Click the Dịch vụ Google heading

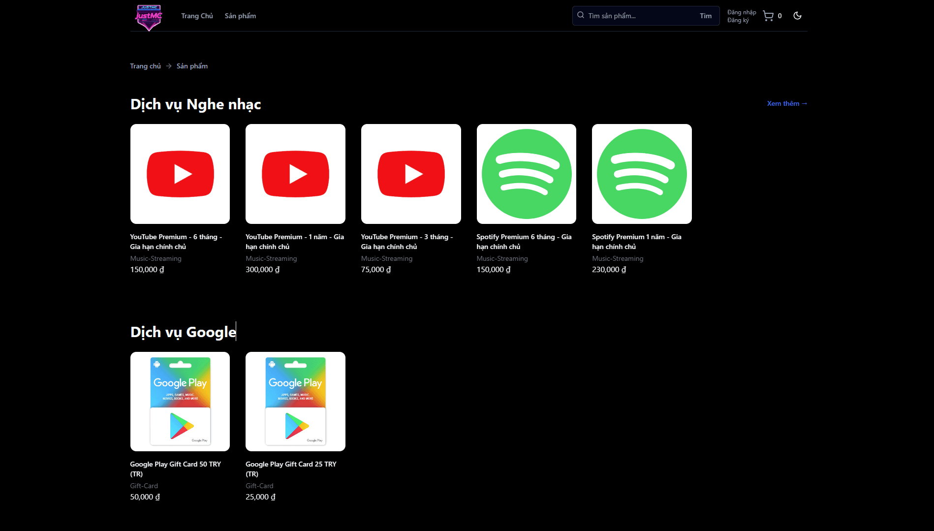click(x=183, y=332)
